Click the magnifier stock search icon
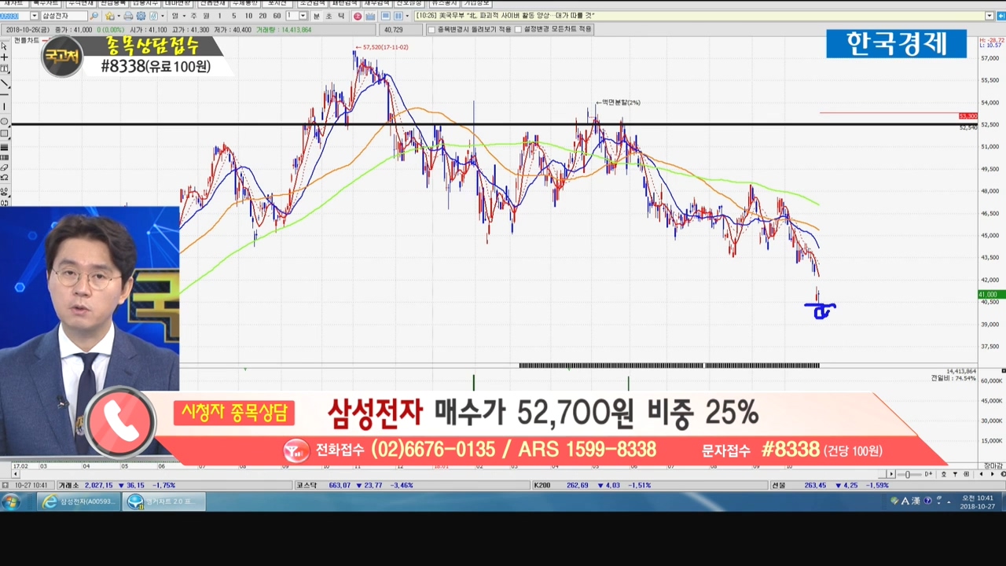Screen dimensions: 1006x566 94,16
